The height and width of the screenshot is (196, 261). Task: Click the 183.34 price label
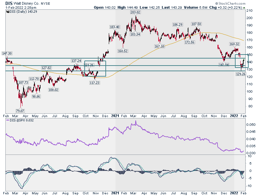tap(135, 34)
